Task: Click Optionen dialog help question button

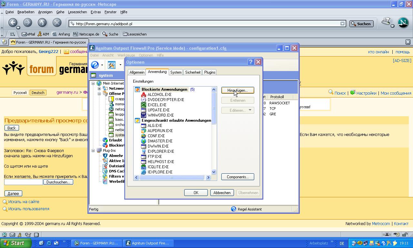Action: 251,62
